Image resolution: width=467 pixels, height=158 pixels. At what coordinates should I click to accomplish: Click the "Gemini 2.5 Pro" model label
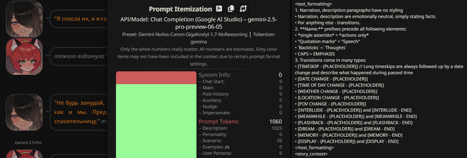coord(28,143)
